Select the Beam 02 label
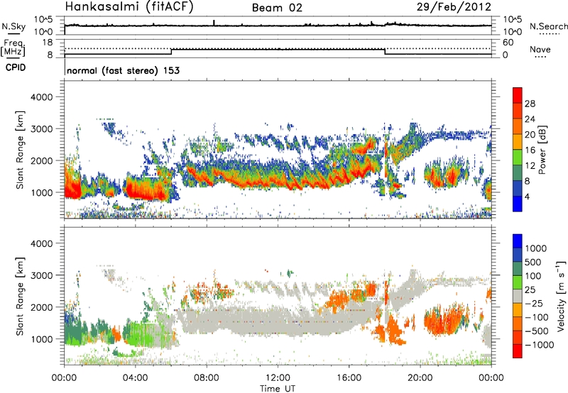The image size is (568, 393). pyautogui.click(x=277, y=8)
